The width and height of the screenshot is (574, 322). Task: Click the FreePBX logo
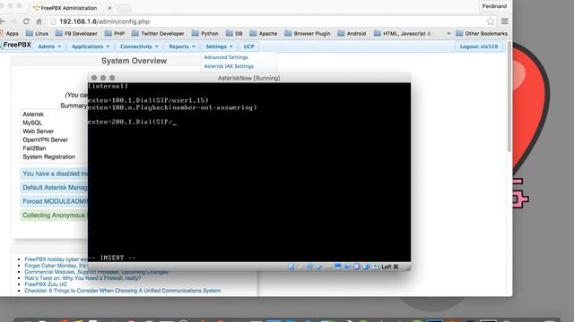(16, 45)
